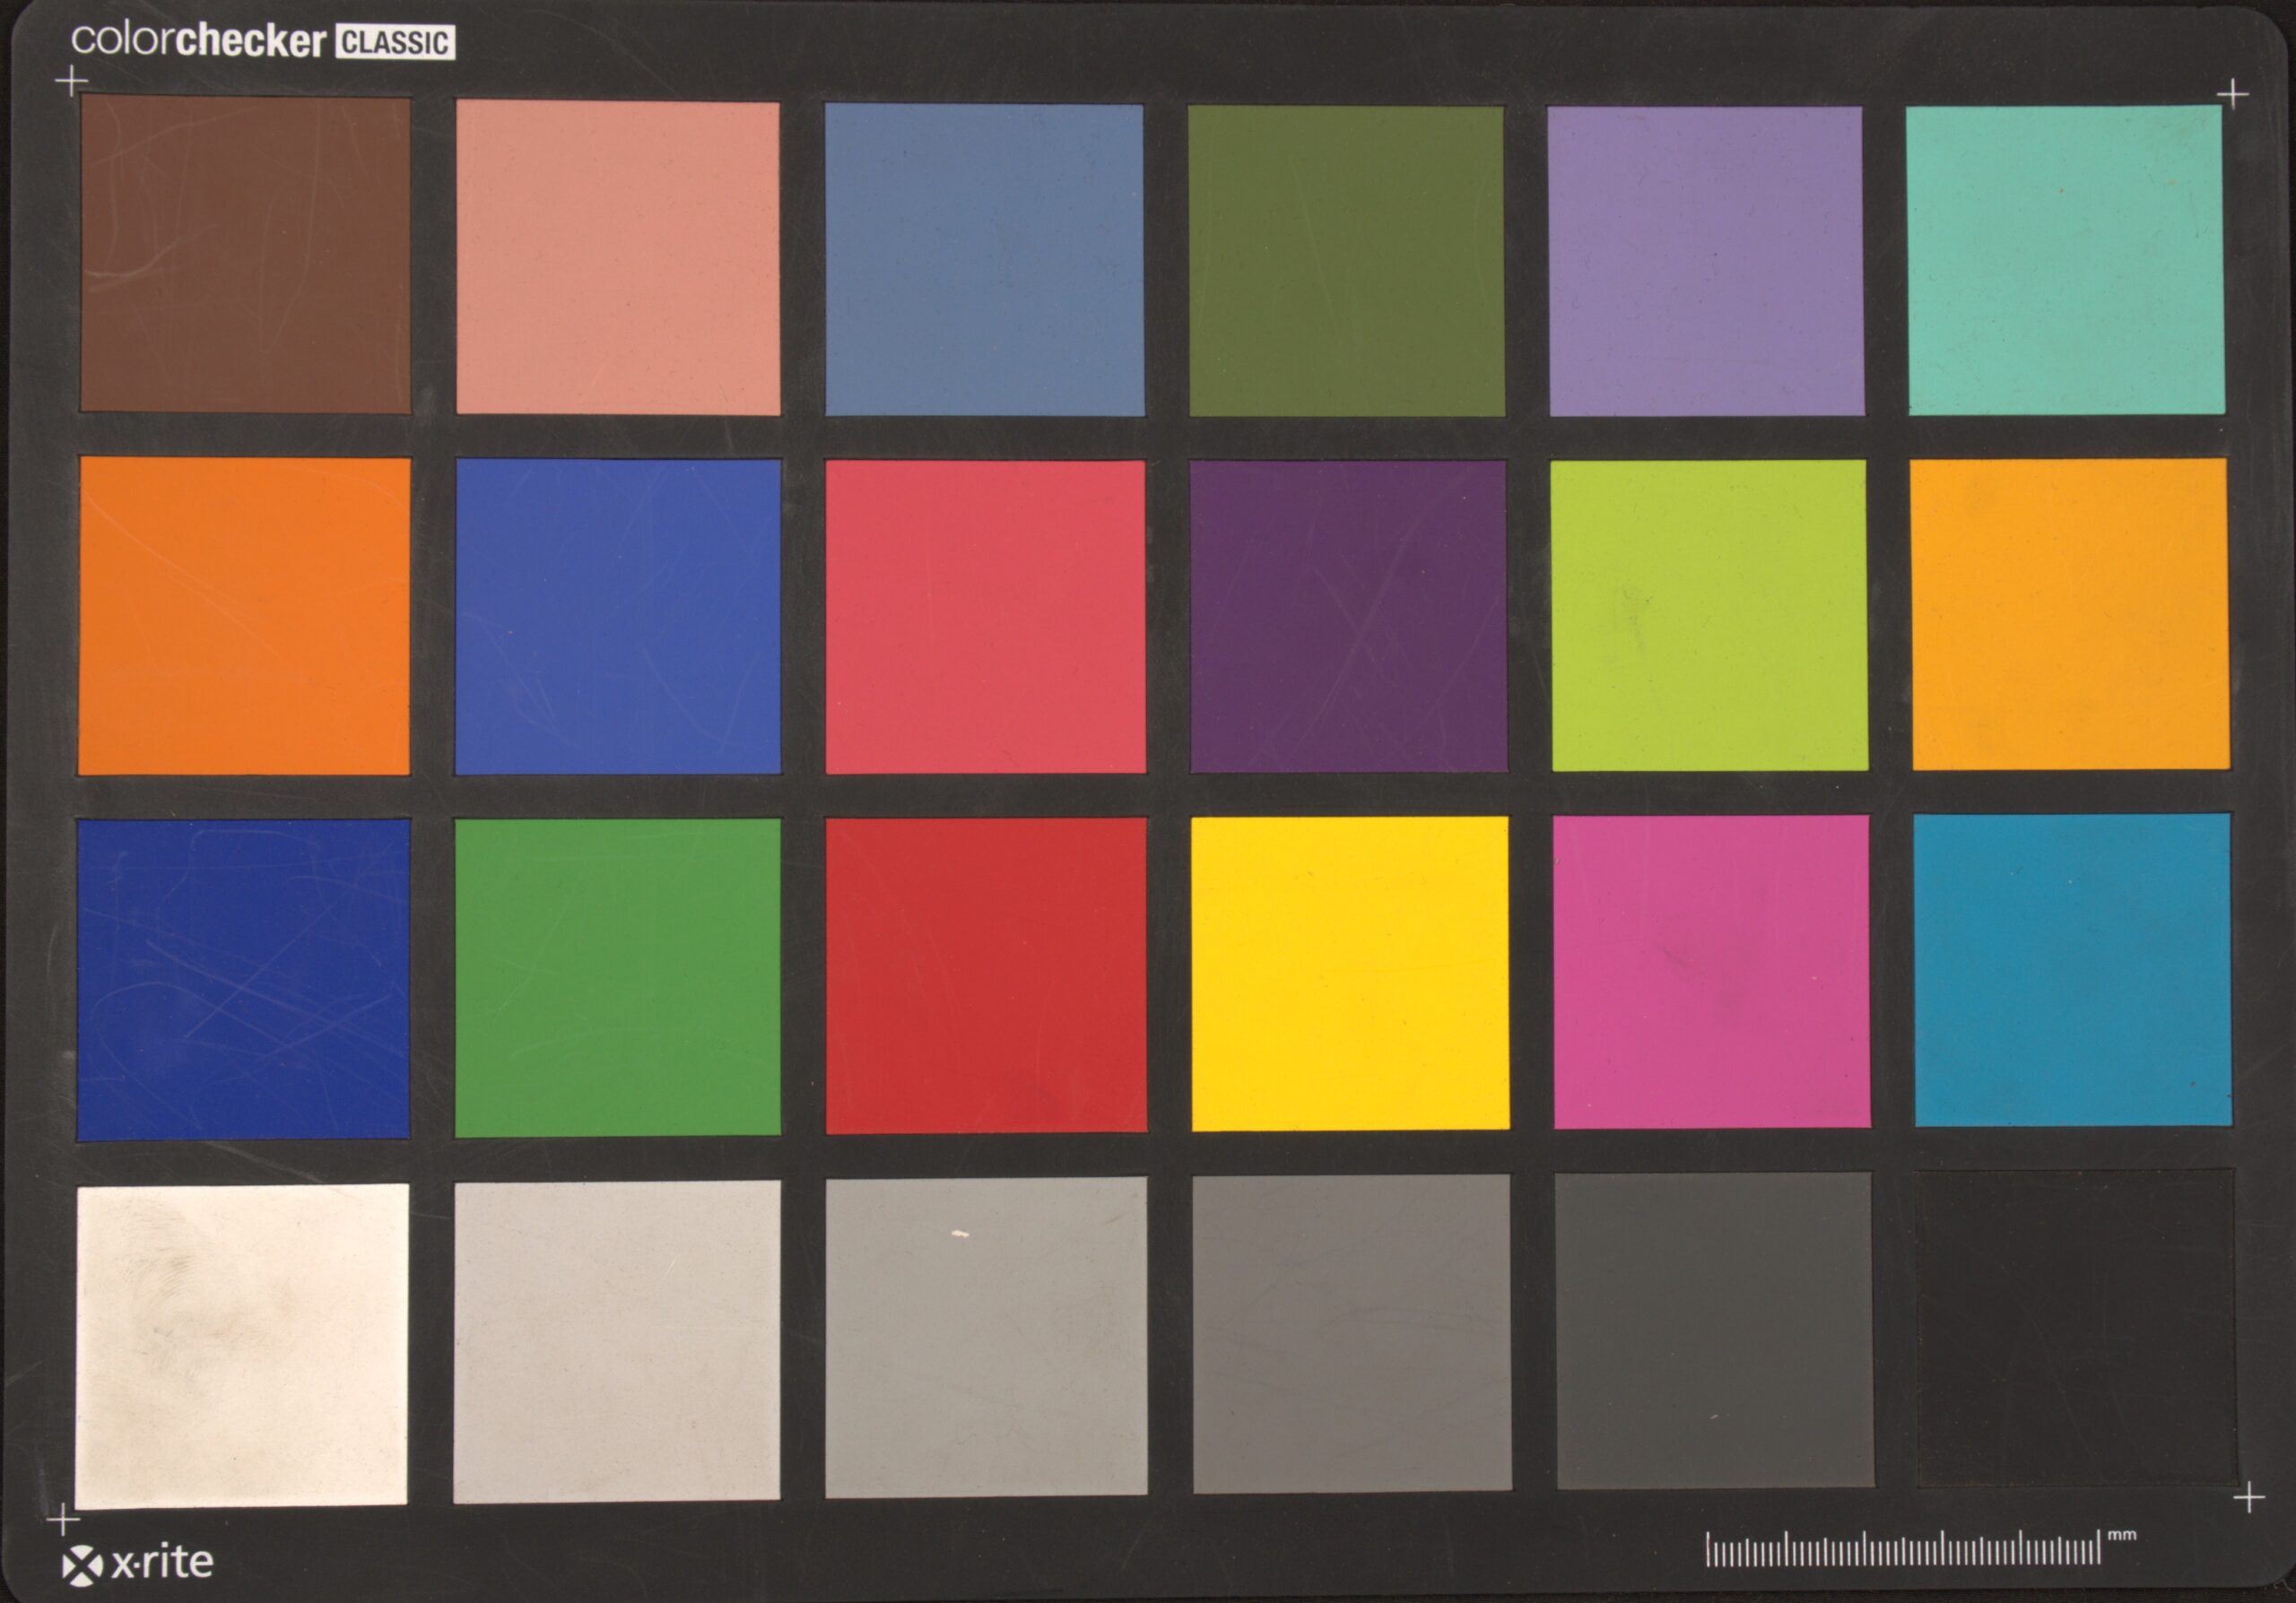Click the bluish green teal swatch

click(x=2066, y=260)
